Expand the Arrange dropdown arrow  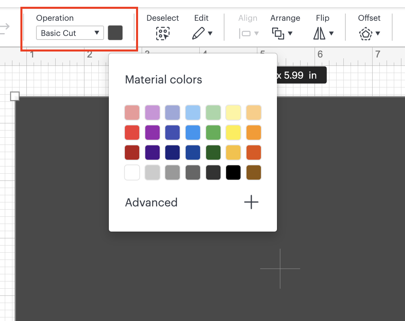(290, 34)
